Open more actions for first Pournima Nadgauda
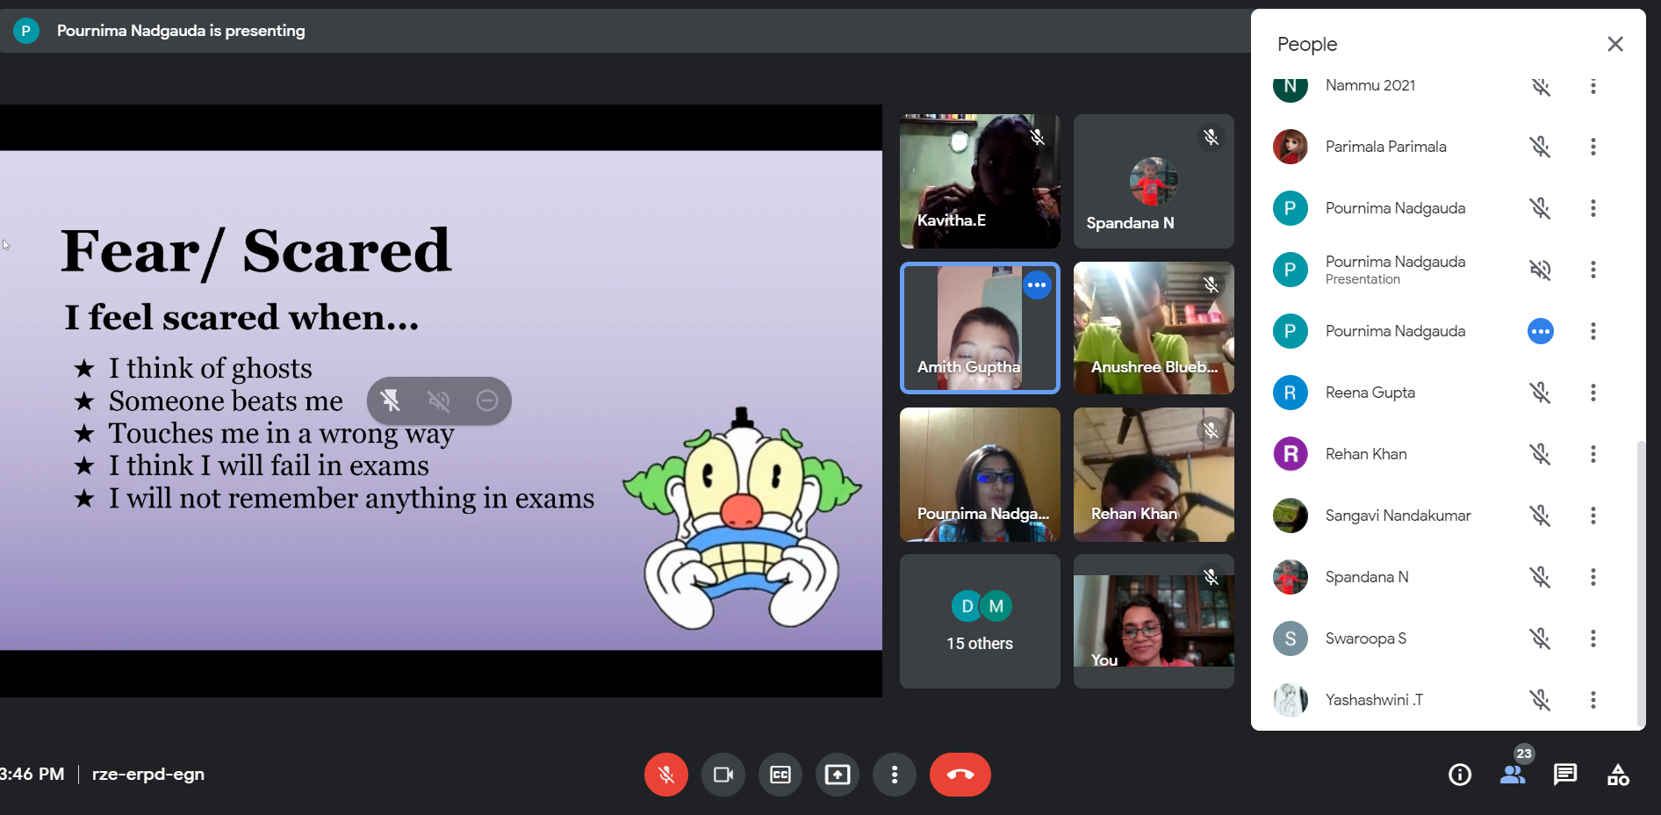The image size is (1661, 815). coord(1593,208)
